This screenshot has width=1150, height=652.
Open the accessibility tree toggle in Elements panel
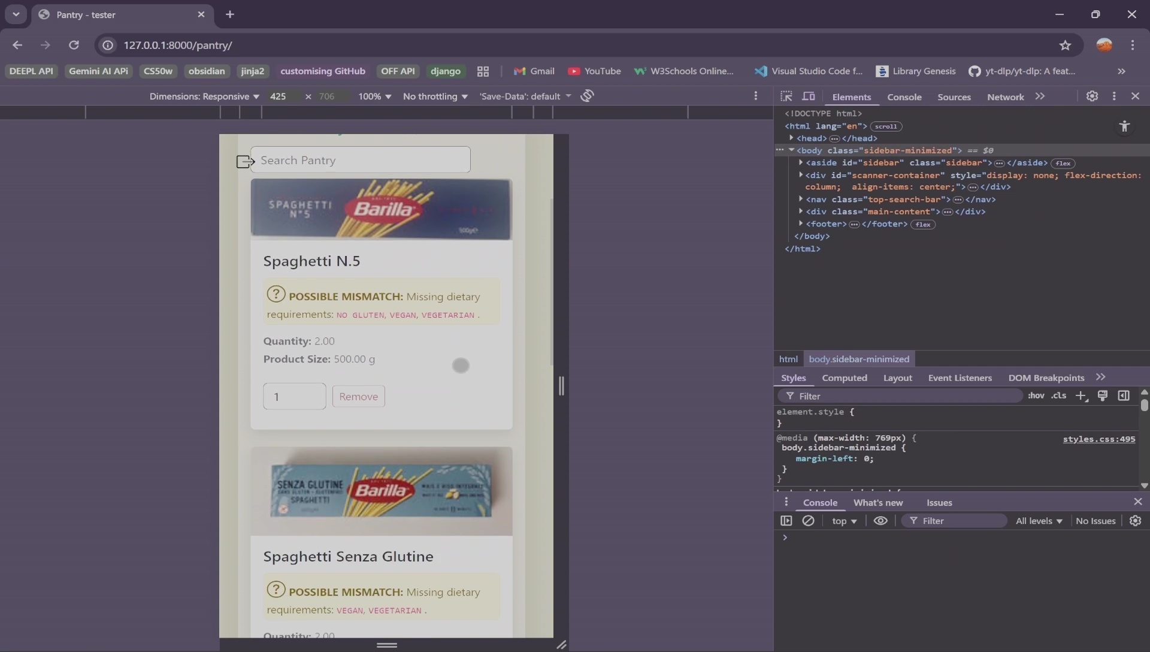click(1124, 126)
